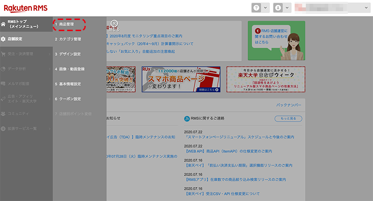Click the cart icon for 受注・決済管理
The height and width of the screenshot is (201, 373).
(3, 54)
